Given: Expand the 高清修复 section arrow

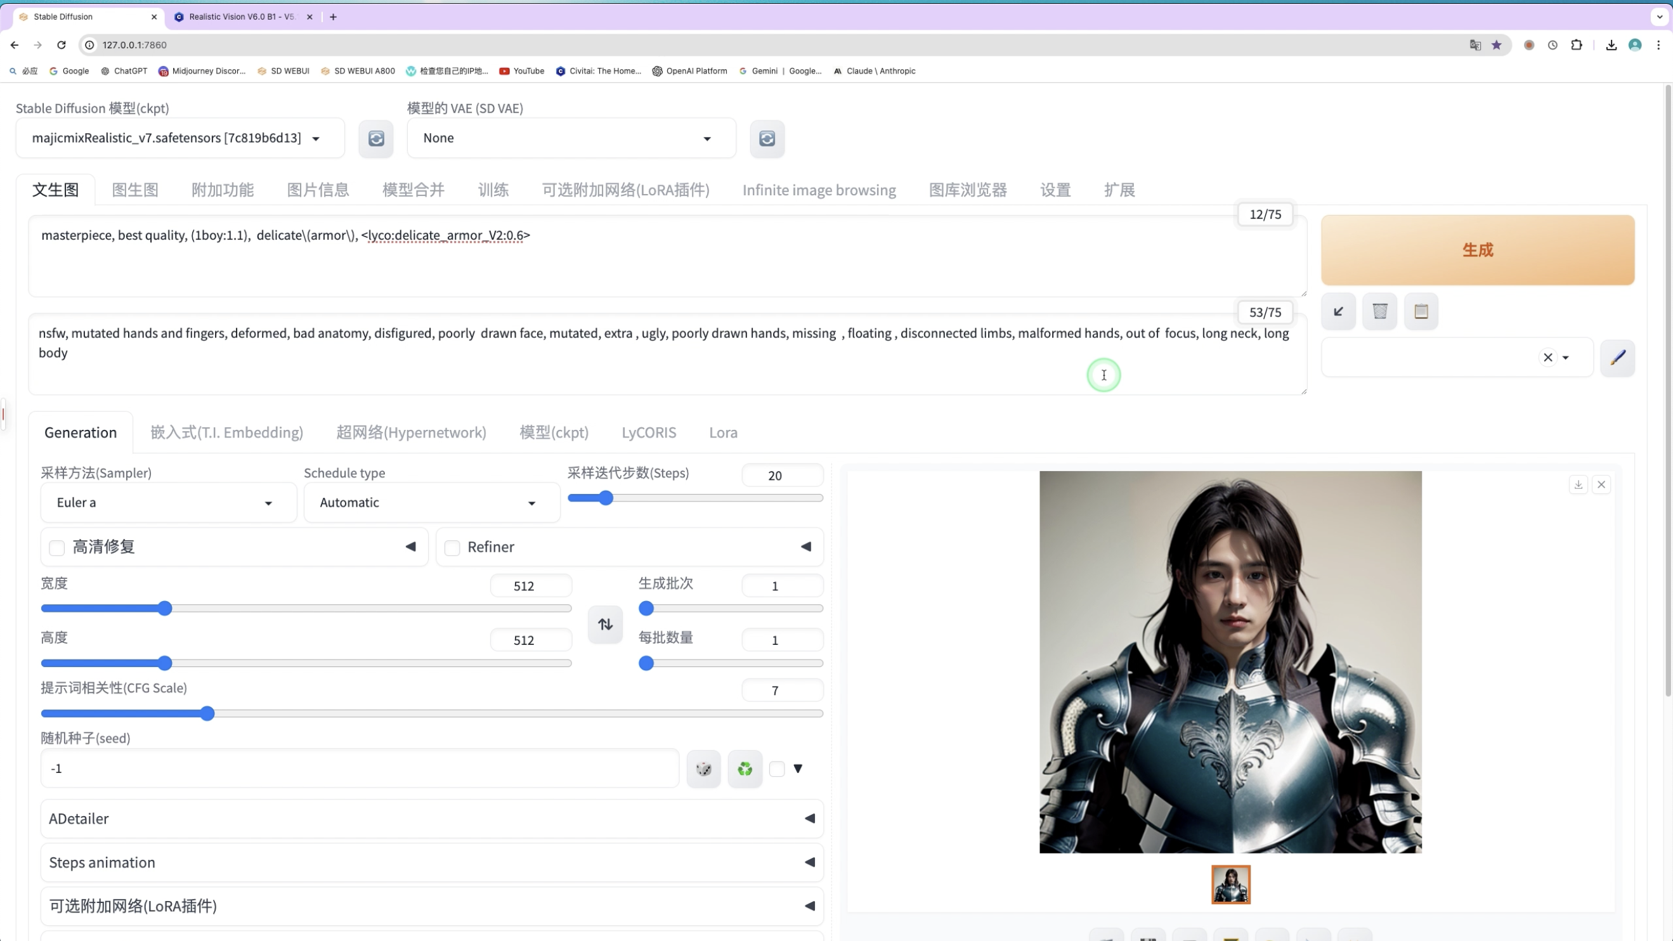Looking at the screenshot, I should tap(410, 547).
